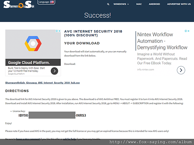194x145 pixels.
Task: Click the Google Cloud hexagon logo
Action: click(33, 43)
